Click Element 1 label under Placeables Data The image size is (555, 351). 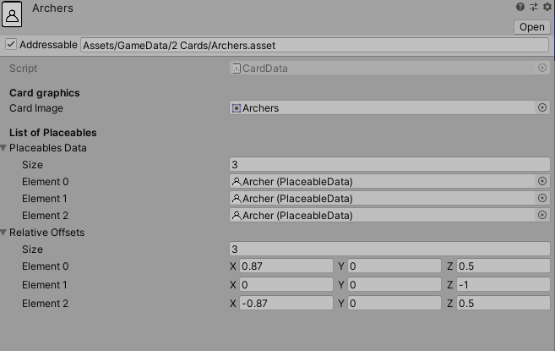tap(45, 199)
